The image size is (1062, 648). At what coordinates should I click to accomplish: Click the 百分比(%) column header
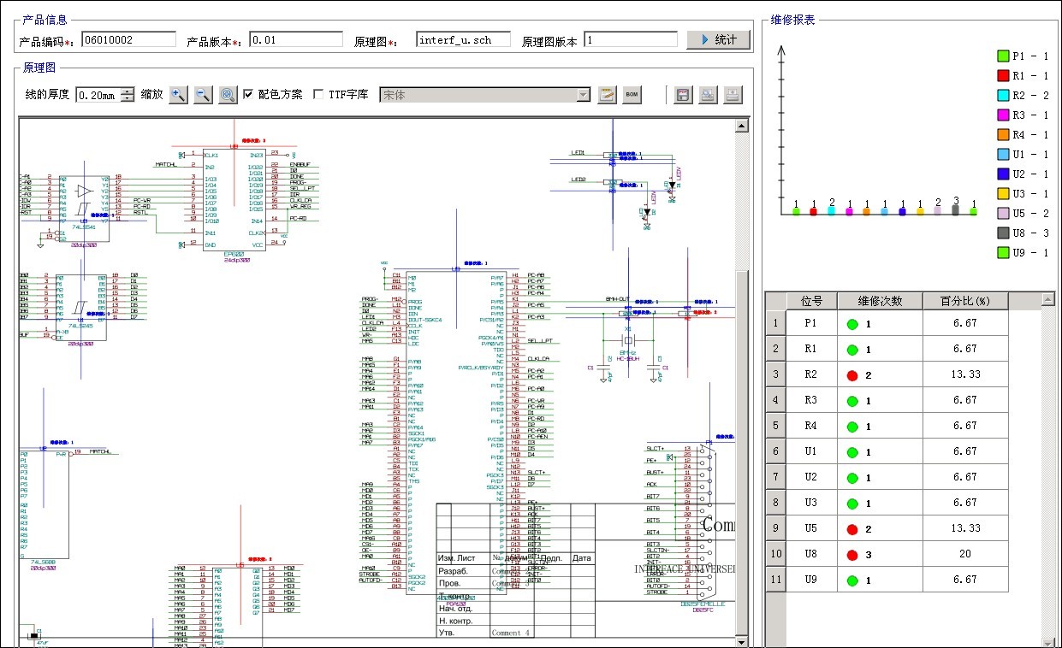(x=964, y=301)
